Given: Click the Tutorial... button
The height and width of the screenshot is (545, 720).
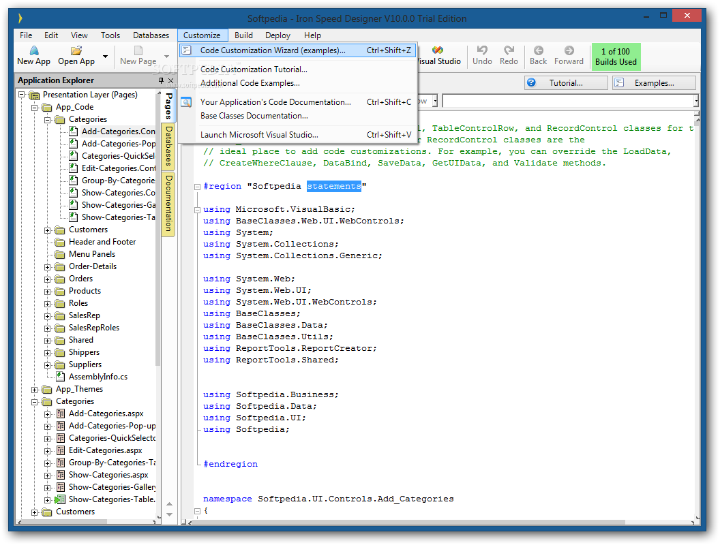Looking at the screenshot, I should [566, 82].
